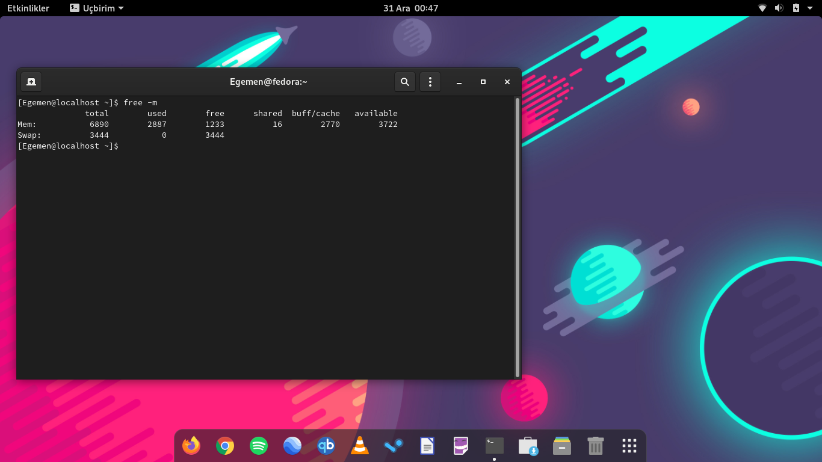The width and height of the screenshot is (822, 462).
Task: Close the terminal window
Action: click(507, 82)
